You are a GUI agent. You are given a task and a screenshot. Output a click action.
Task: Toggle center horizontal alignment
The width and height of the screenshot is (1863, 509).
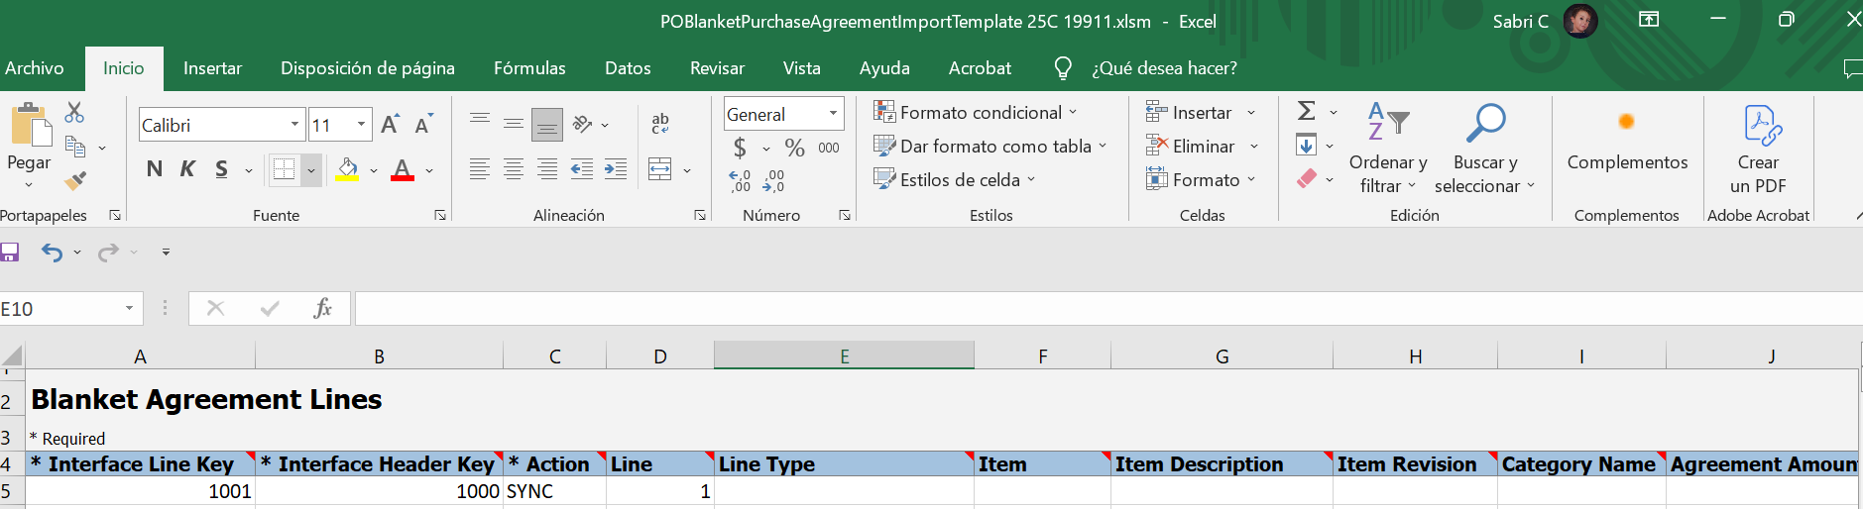[x=514, y=169]
